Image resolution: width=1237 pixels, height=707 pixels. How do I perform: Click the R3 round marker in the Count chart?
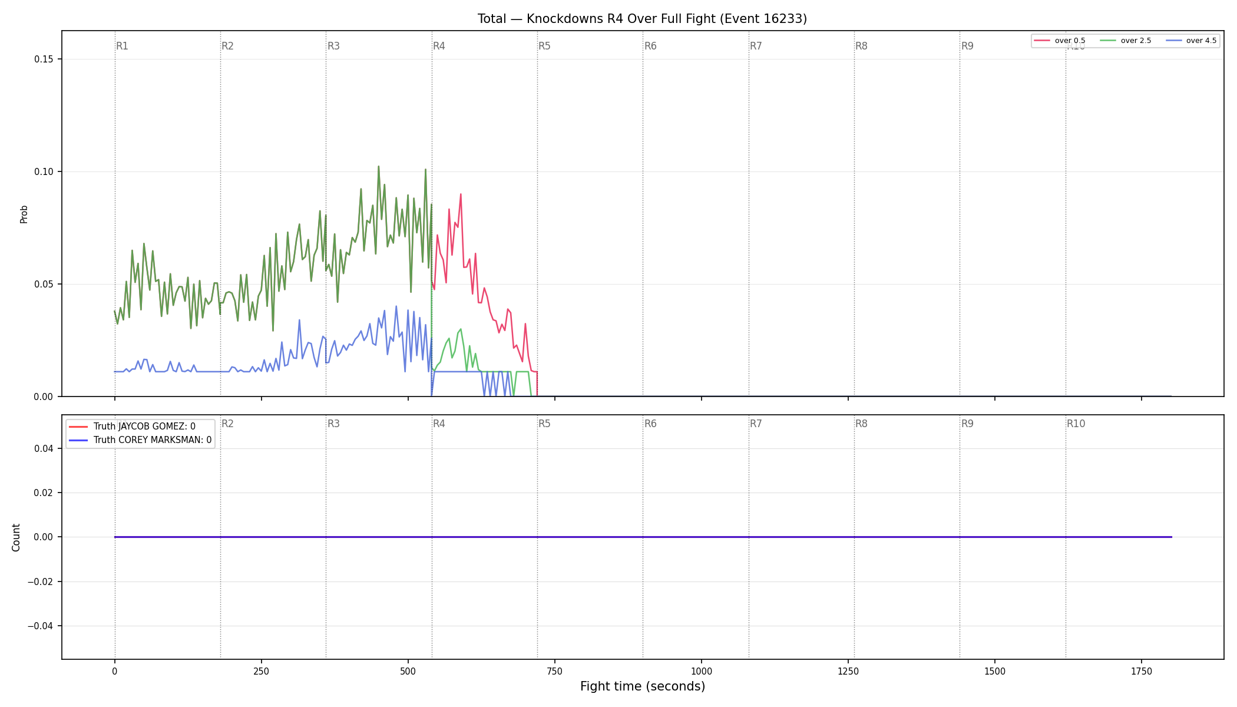[333, 424]
